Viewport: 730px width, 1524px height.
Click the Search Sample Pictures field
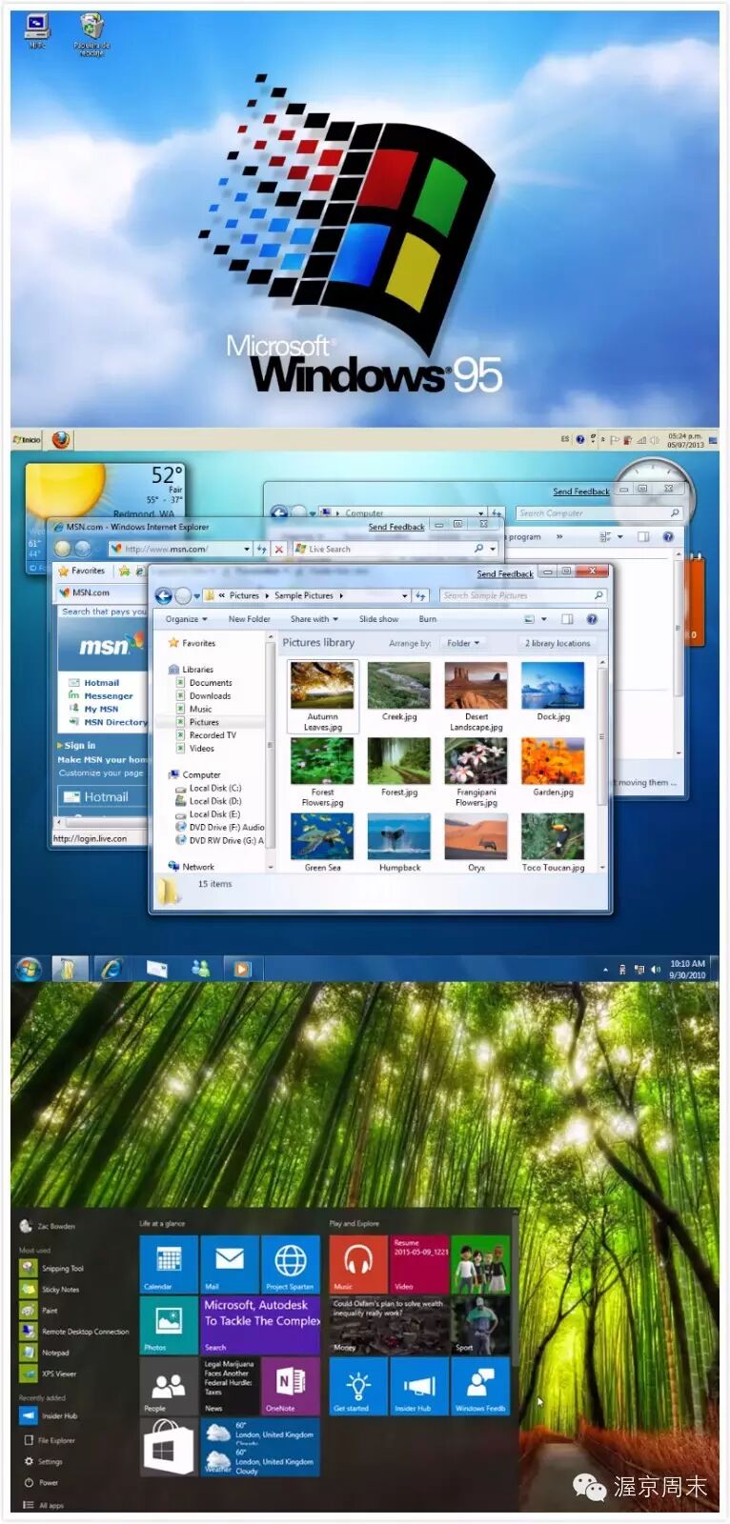point(522,595)
